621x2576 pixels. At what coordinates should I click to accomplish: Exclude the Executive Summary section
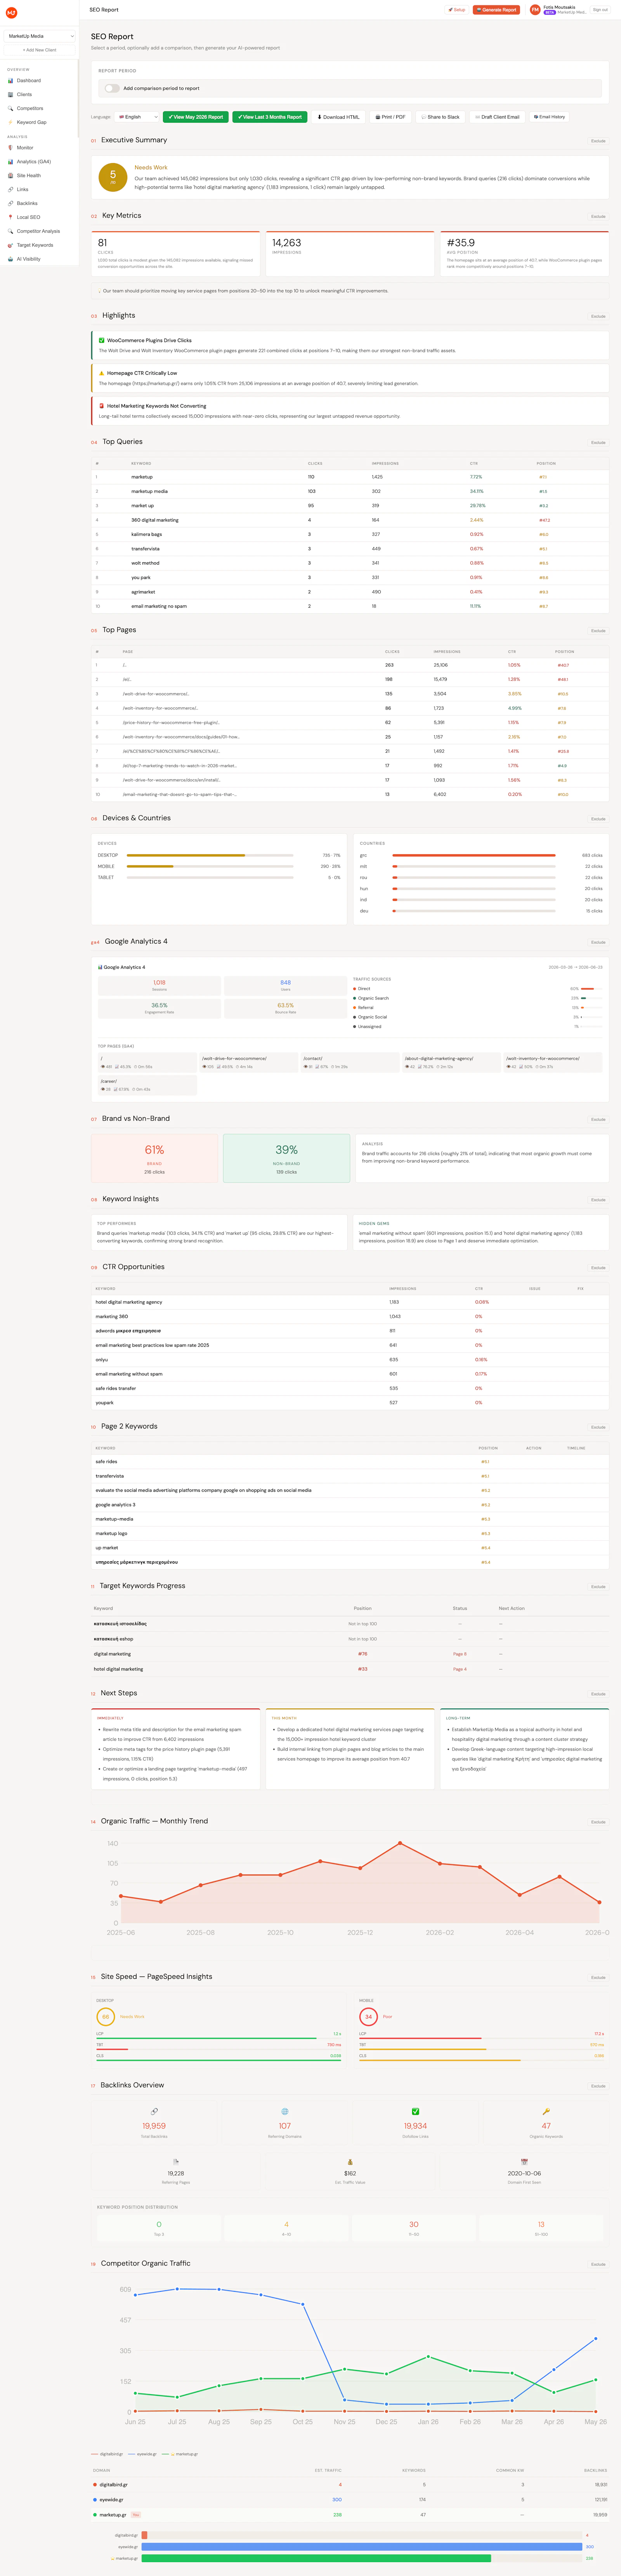pos(598,141)
